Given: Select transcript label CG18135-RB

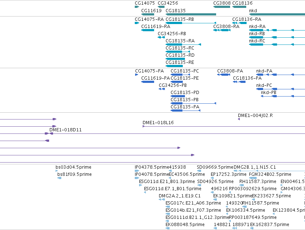Looking at the screenshot, I should coord(180,19).
